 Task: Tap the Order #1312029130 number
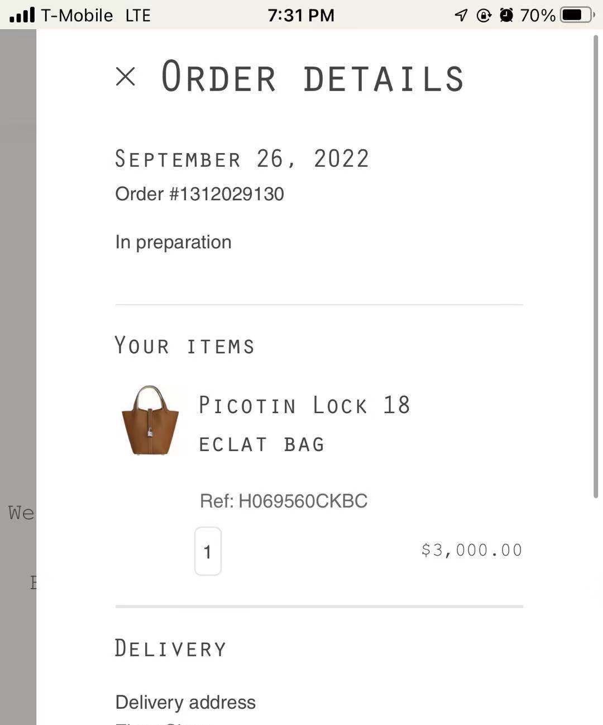pyautogui.click(x=199, y=194)
